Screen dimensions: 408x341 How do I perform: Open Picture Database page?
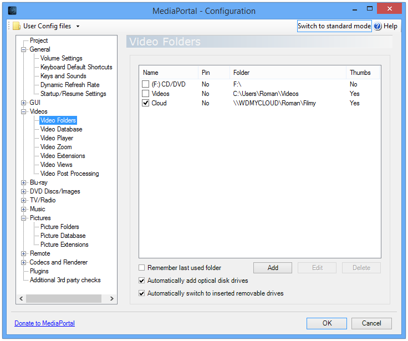click(x=63, y=236)
